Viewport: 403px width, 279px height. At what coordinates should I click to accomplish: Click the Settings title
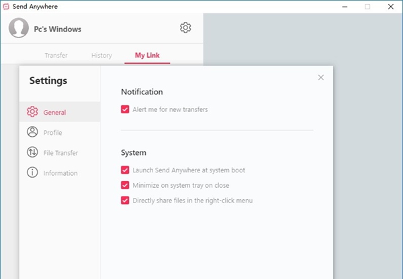(48, 80)
